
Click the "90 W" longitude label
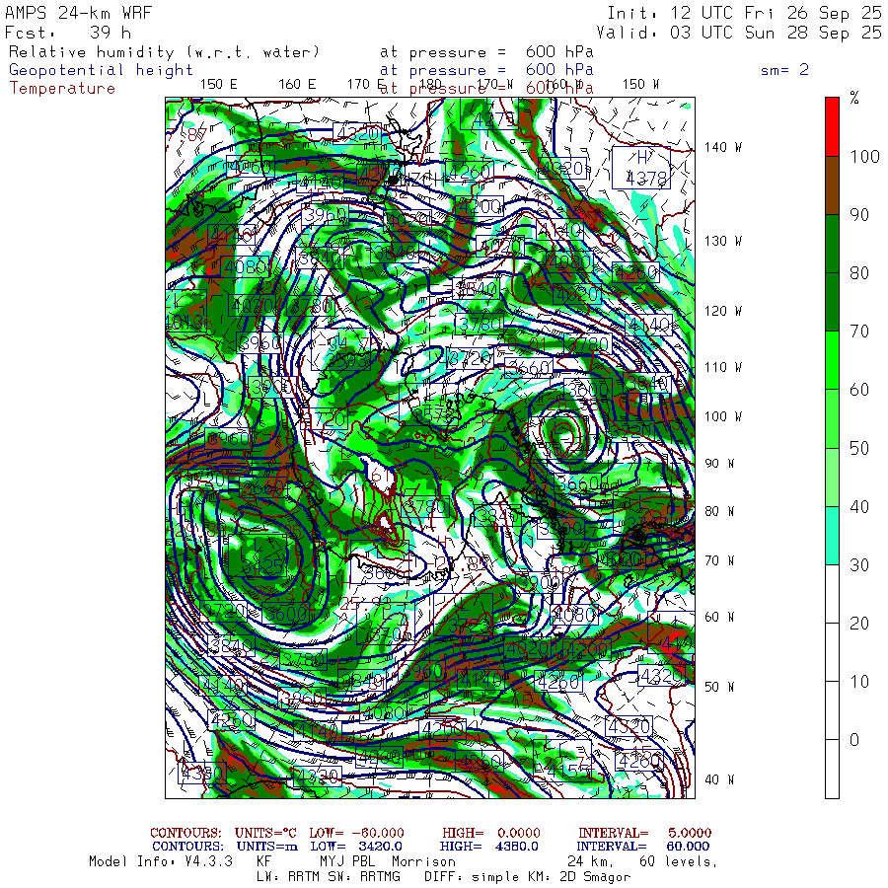pos(719,464)
